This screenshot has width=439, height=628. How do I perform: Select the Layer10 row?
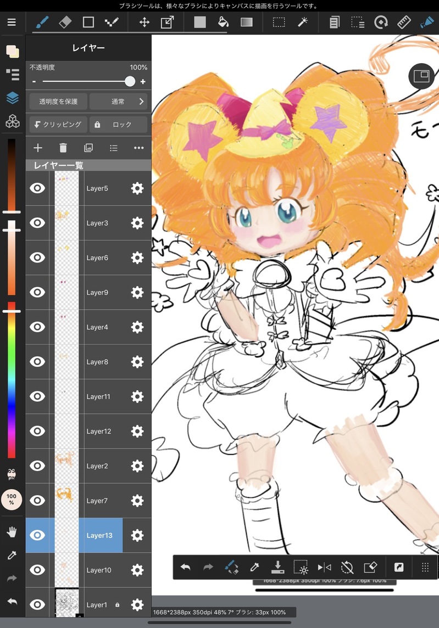pyautogui.click(x=88, y=570)
